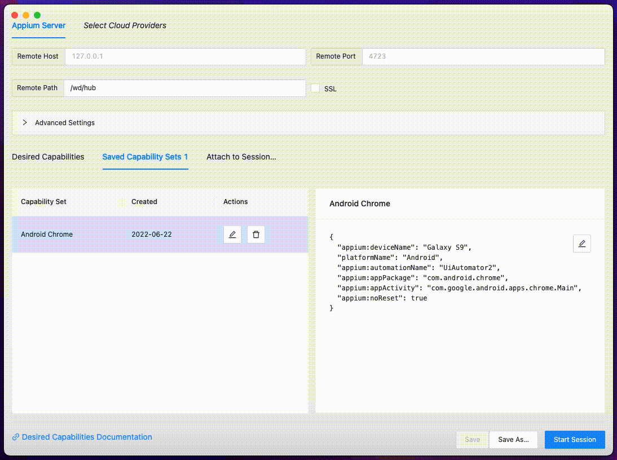Viewport: 617px width, 460px height.
Task: Enable the SSL checkbox
Action: pyautogui.click(x=315, y=88)
